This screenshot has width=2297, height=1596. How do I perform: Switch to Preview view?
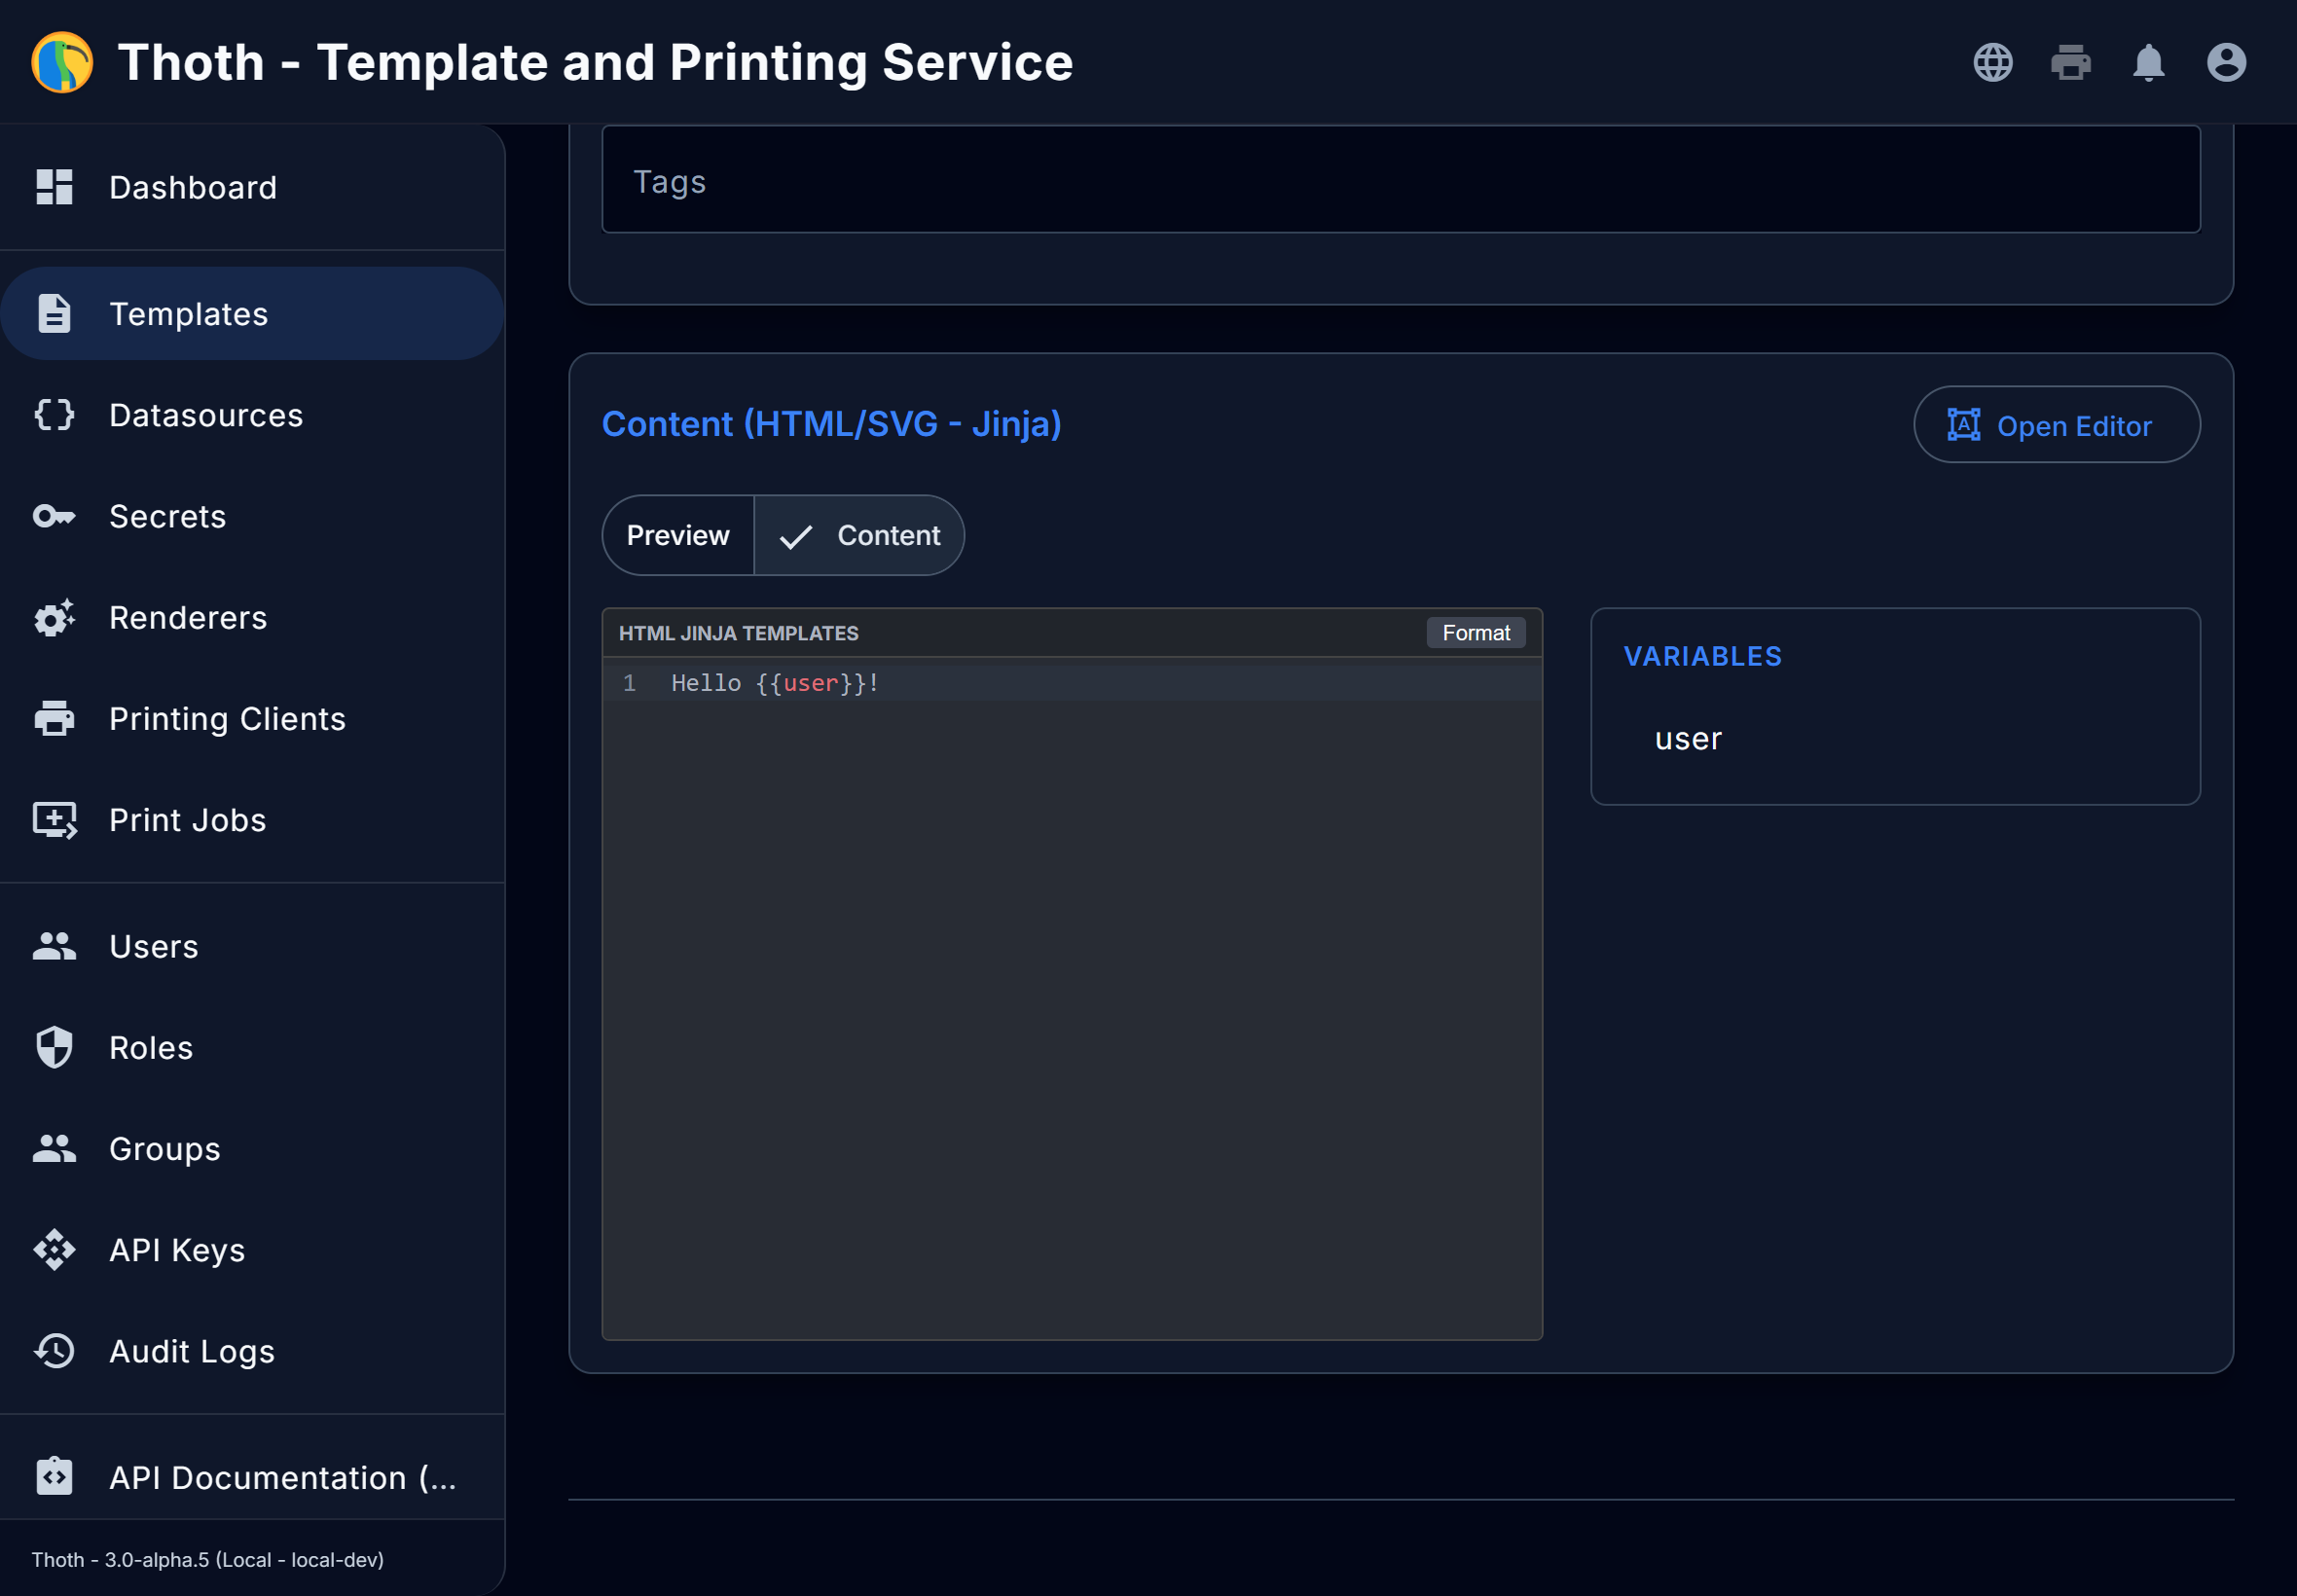coord(678,535)
